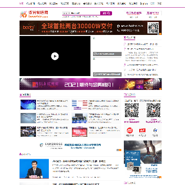Open the SLA 2021 purple banner

(90, 84)
